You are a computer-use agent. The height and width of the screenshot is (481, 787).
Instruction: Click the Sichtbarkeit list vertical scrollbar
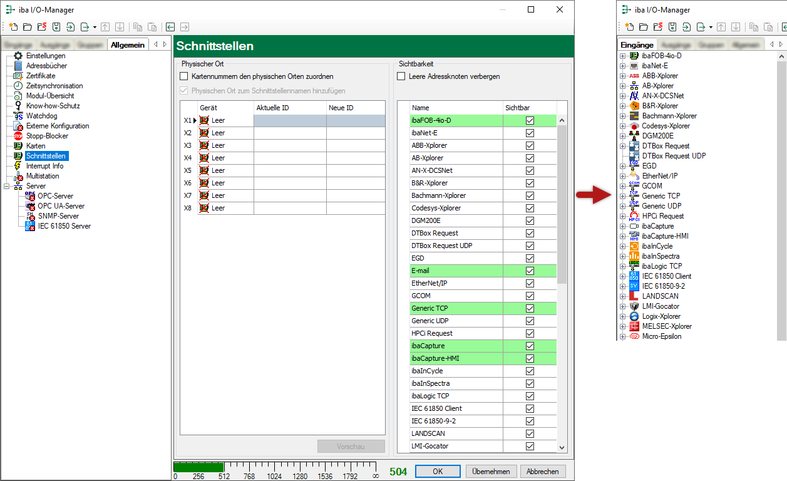pyautogui.click(x=562, y=283)
